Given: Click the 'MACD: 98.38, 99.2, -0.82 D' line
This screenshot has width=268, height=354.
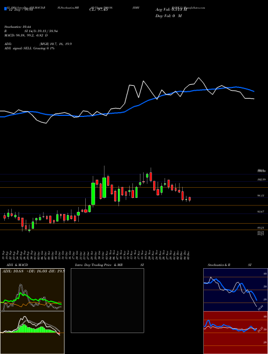Looking at the screenshot, I should (x=26, y=35).
